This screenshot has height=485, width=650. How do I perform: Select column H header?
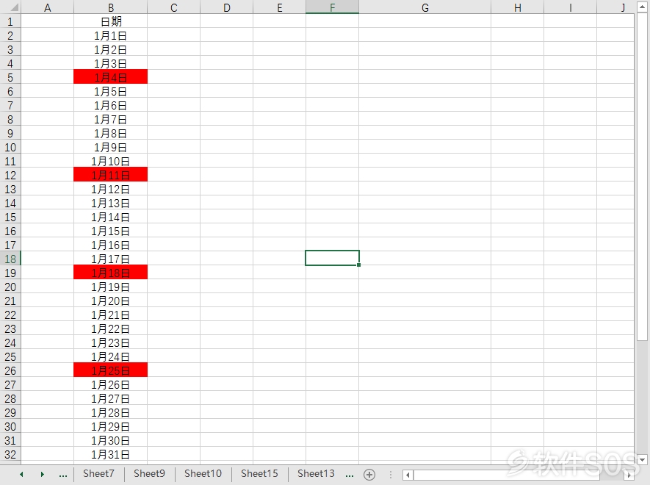517,7
